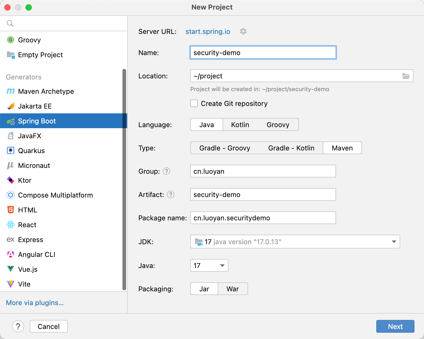Click the Quarkus icon
This screenshot has width=424, height=339.
coord(11,151)
